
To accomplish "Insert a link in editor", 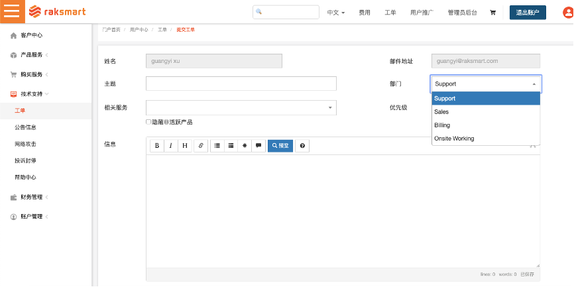I will point(201,146).
